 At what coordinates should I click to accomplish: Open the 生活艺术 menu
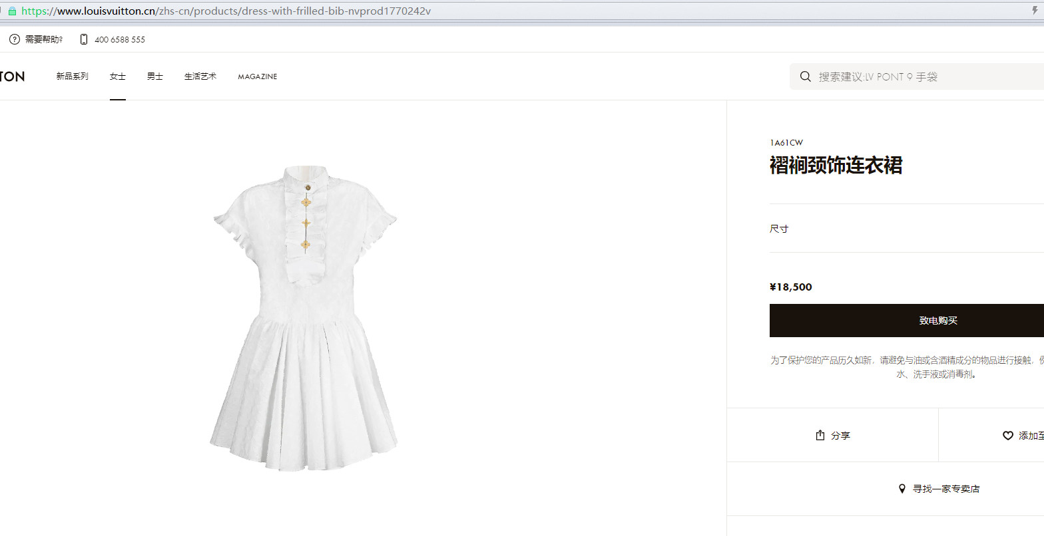[x=200, y=76]
